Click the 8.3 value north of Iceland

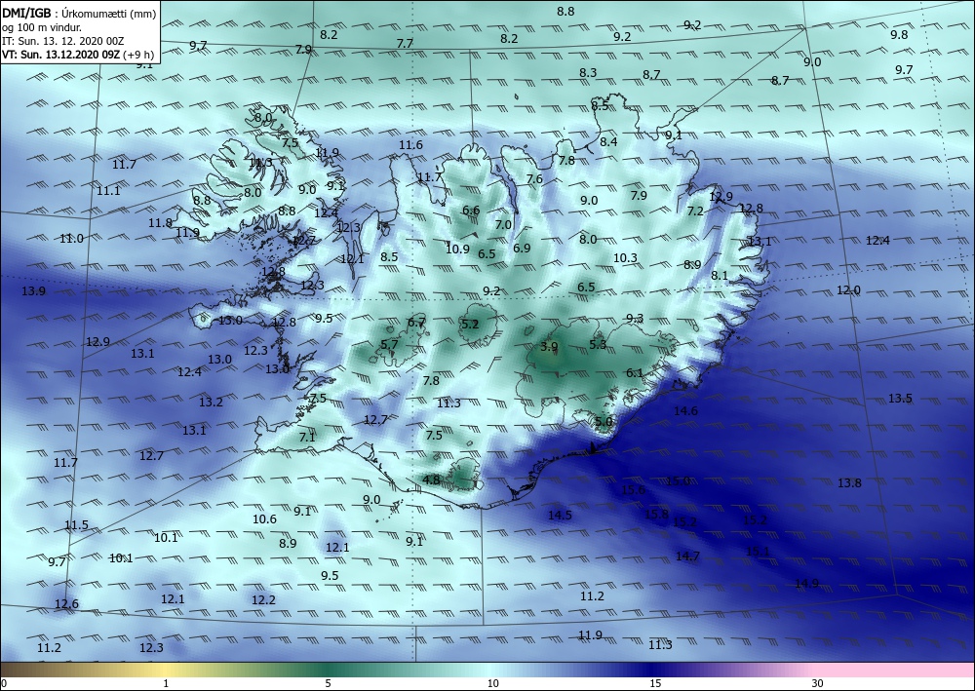(x=588, y=73)
